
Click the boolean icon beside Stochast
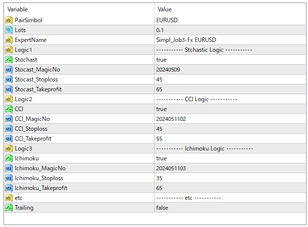click(8, 60)
